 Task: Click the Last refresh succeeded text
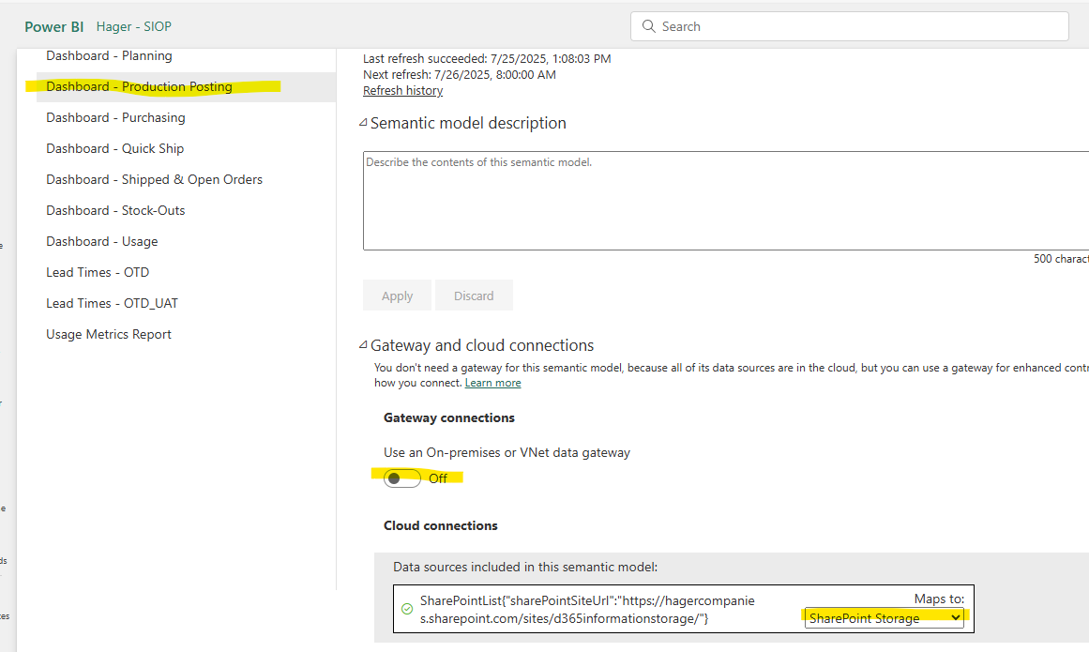tap(487, 59)
